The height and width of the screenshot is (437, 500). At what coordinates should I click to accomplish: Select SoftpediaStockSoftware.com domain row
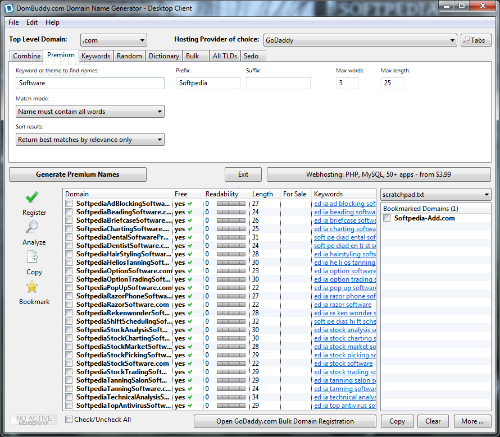point(220,364)
